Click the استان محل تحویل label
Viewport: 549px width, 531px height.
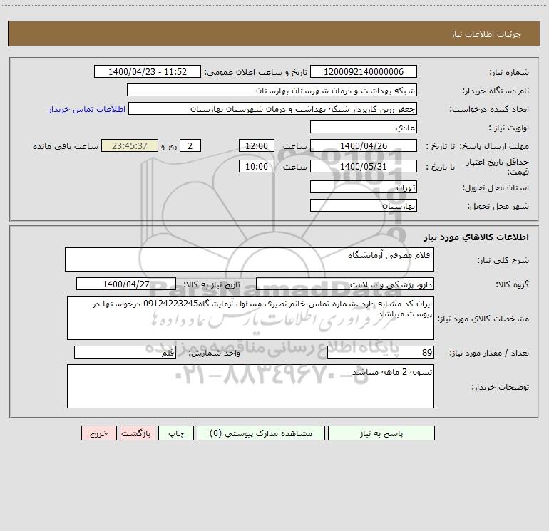(496, 188)
